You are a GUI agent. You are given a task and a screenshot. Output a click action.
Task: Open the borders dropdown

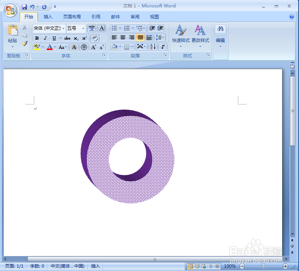[132, 47]
